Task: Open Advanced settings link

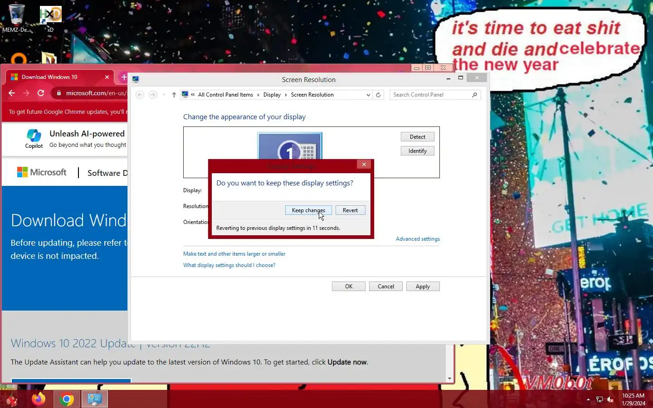Action: click(x=418, y=239)
